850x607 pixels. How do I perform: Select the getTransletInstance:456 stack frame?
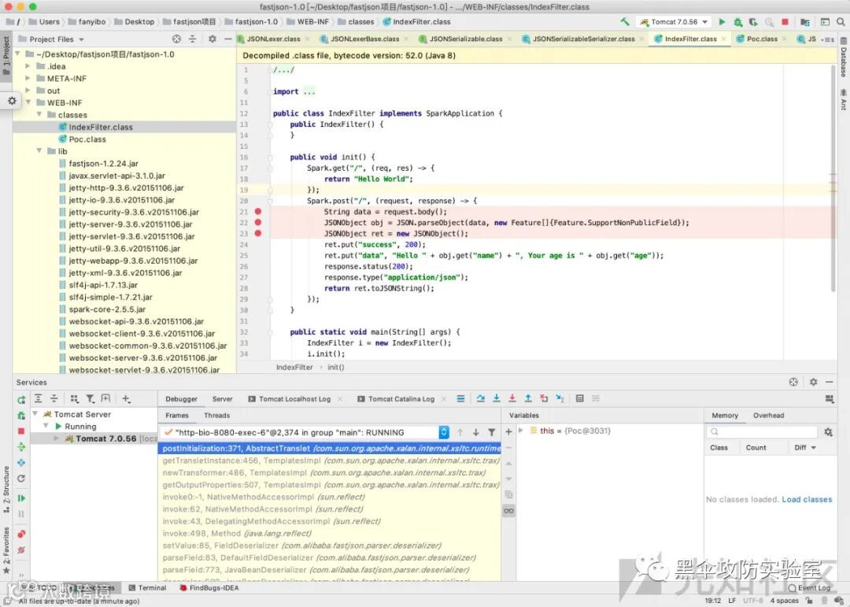(331, 461)
